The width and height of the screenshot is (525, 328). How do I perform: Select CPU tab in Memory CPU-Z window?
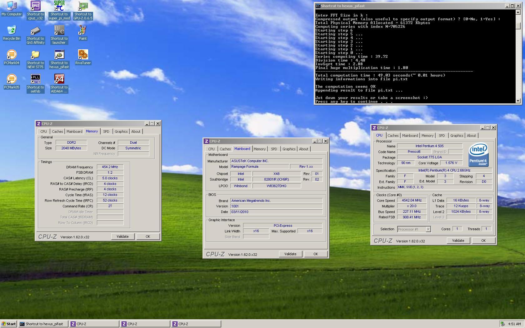click(x=43, y=132)
